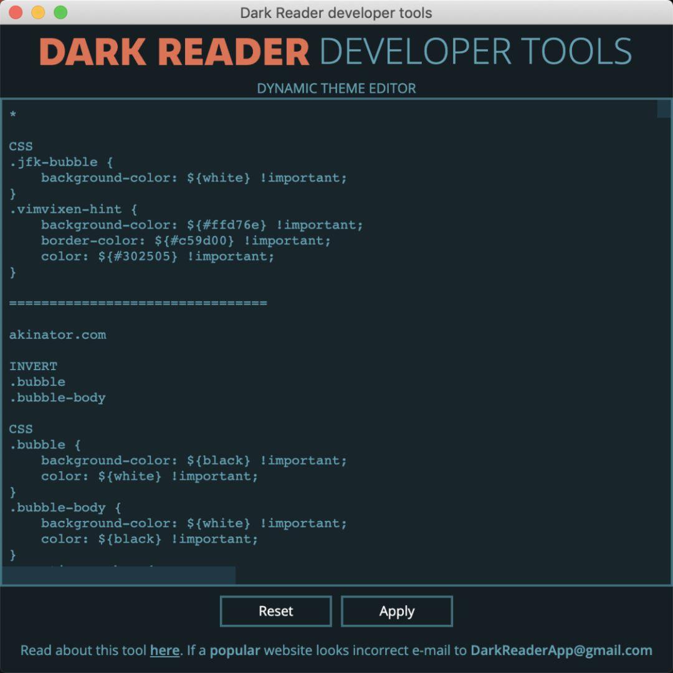Click the '.vimvixen-hint {' selector line

(x=73, y=209)
